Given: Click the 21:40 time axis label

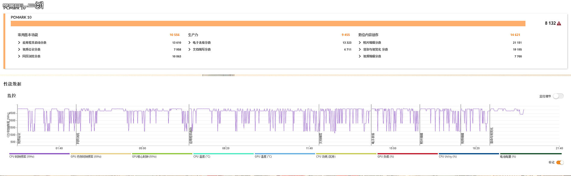Looking at the screenshot, I should tap(559, 148).
